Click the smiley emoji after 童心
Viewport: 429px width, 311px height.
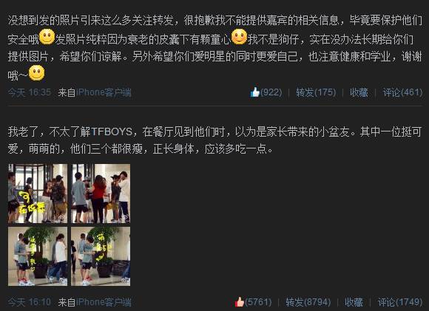(239, 37)
